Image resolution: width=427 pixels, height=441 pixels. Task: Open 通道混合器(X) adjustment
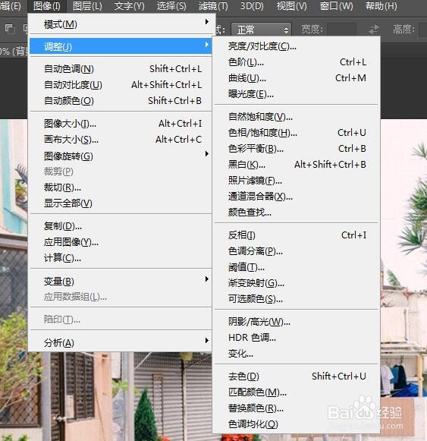296,197
